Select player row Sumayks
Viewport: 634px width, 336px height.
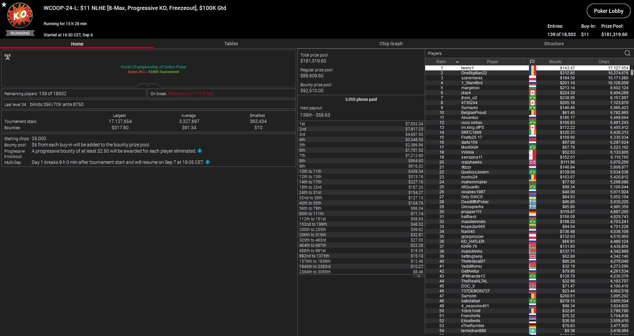527,108
